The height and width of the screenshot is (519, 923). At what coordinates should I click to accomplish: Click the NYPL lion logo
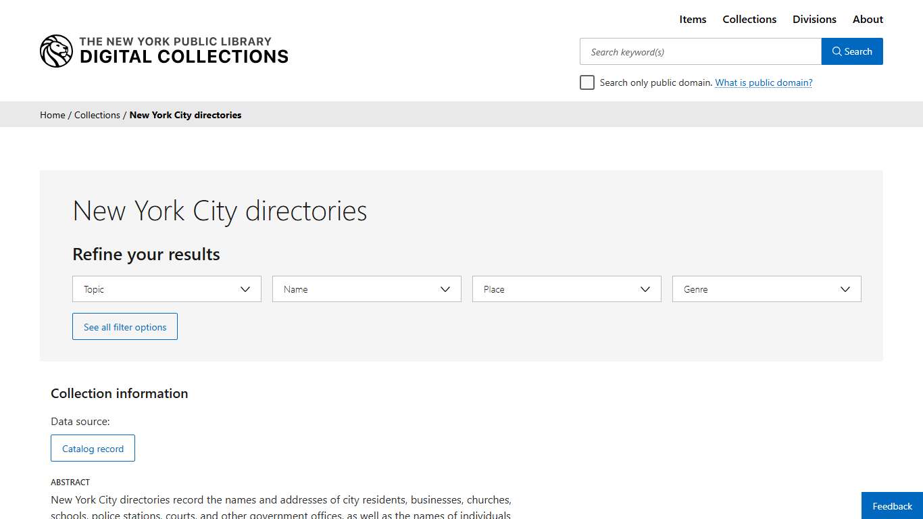point(56,50)
